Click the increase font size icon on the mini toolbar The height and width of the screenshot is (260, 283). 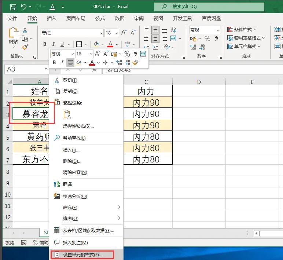98,54
